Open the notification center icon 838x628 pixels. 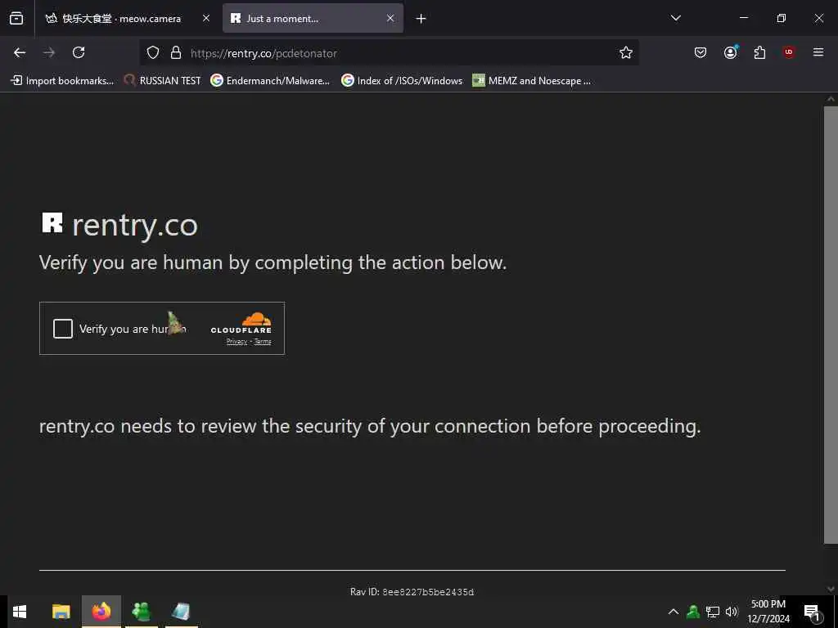click(x=812, y=612)
